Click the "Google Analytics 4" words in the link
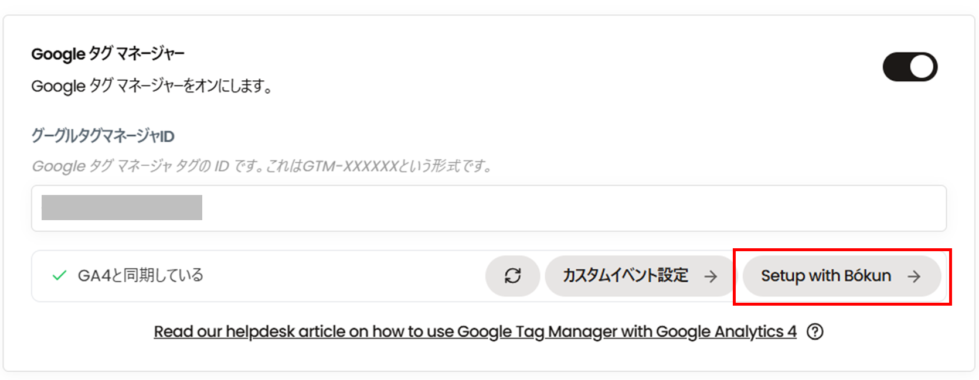This screenshot has width=979, height=380. point(726,332)
